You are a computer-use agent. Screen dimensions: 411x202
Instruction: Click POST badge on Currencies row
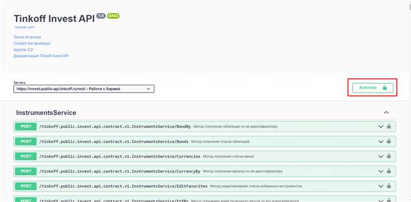[26, 156]
